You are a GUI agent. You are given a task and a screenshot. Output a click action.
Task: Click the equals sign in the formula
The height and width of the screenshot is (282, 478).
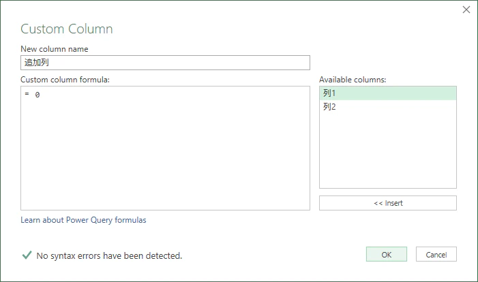click(x=27, y=94)
